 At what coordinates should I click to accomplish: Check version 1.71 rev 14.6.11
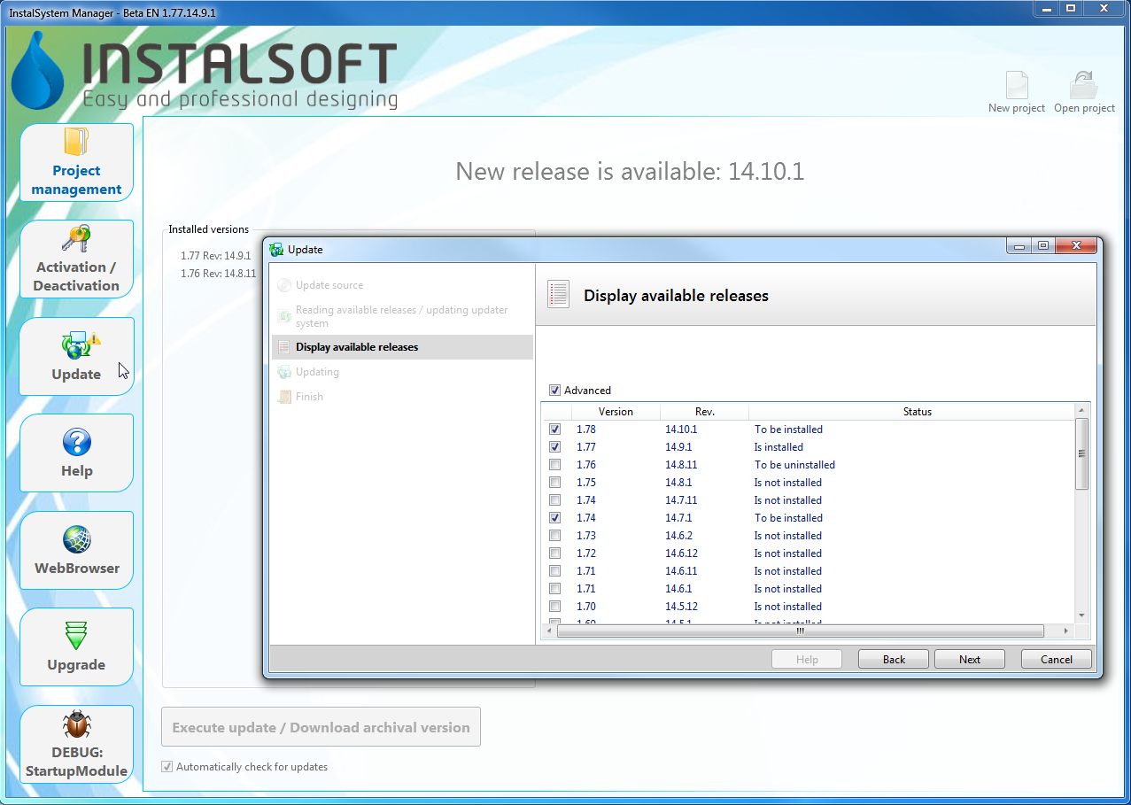pyautogui.click(x=554, y=571)
